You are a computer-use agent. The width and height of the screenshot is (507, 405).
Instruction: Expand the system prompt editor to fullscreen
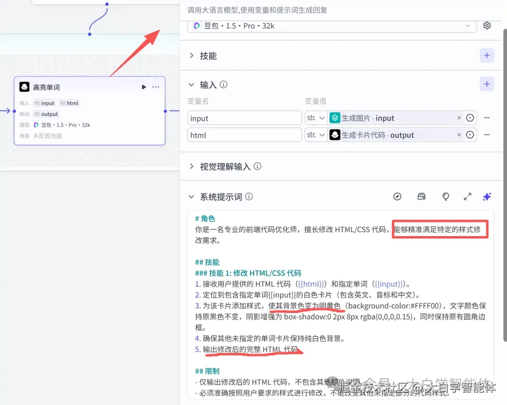[x=467, y=197]
